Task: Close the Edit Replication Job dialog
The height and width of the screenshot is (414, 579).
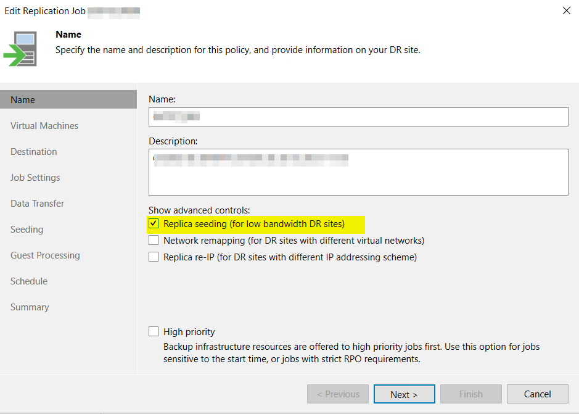Action: (567, 10)
